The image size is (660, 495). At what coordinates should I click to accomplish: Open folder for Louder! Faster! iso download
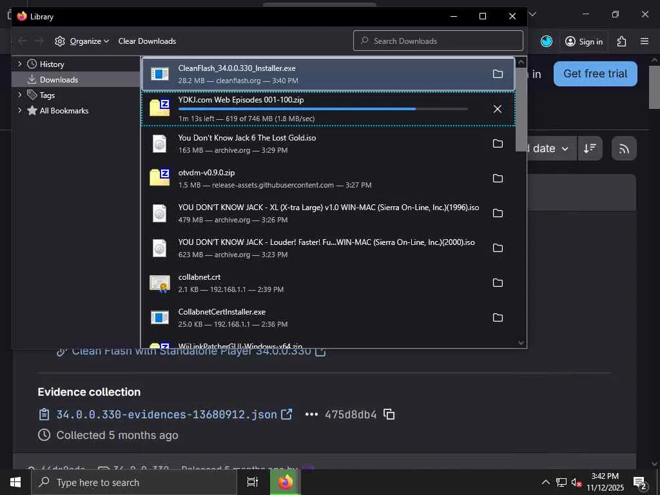[498, 248]
